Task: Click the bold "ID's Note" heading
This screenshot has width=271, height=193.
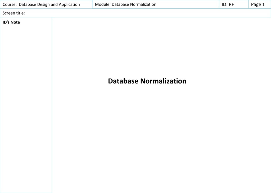Action: [x=11, y=22]
